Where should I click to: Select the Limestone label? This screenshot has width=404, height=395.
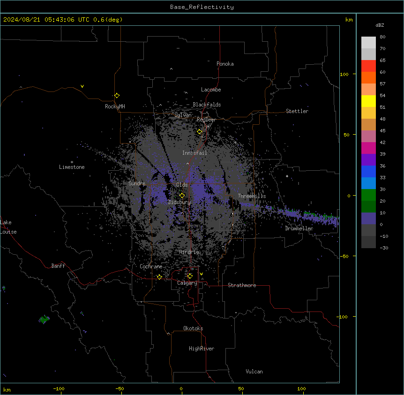(x=72, y=167)
